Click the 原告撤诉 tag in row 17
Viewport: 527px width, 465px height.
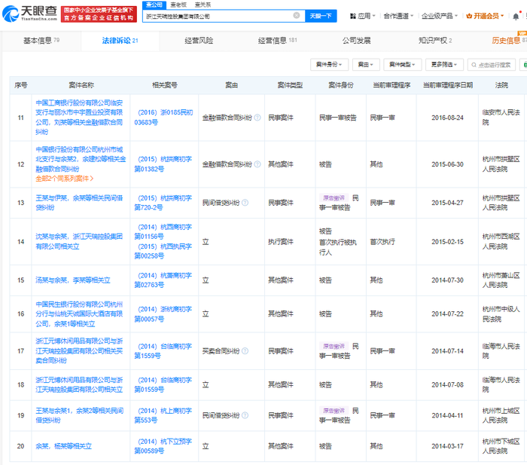pos(334,346)
